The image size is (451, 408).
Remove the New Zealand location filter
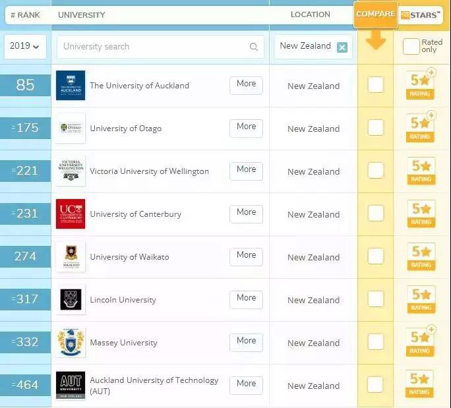[342, 47]
